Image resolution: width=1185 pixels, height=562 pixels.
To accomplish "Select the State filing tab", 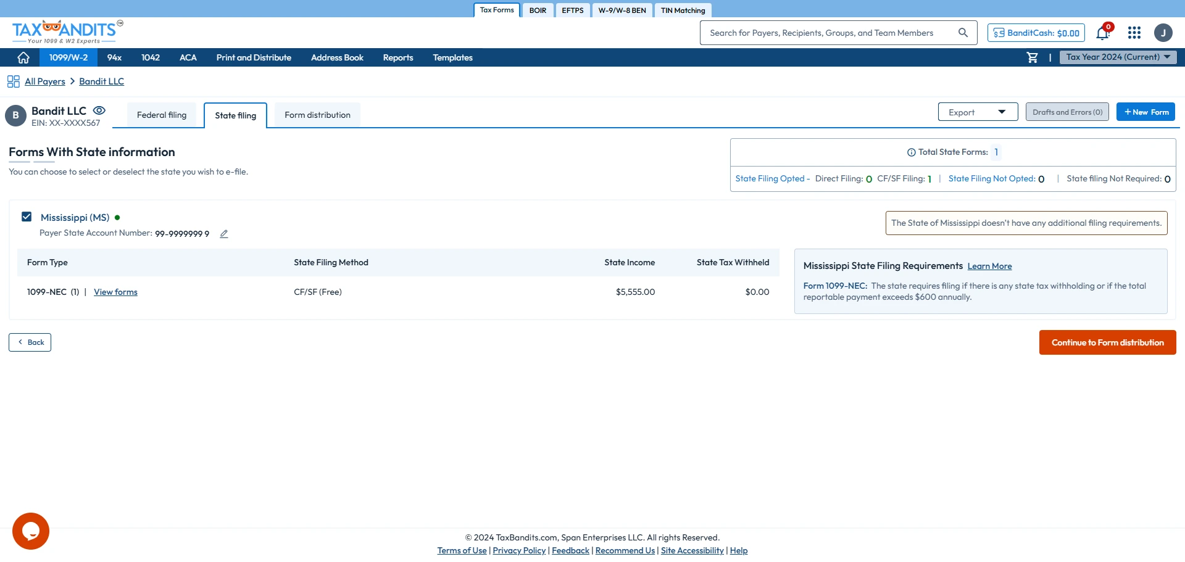I will 235,116.
